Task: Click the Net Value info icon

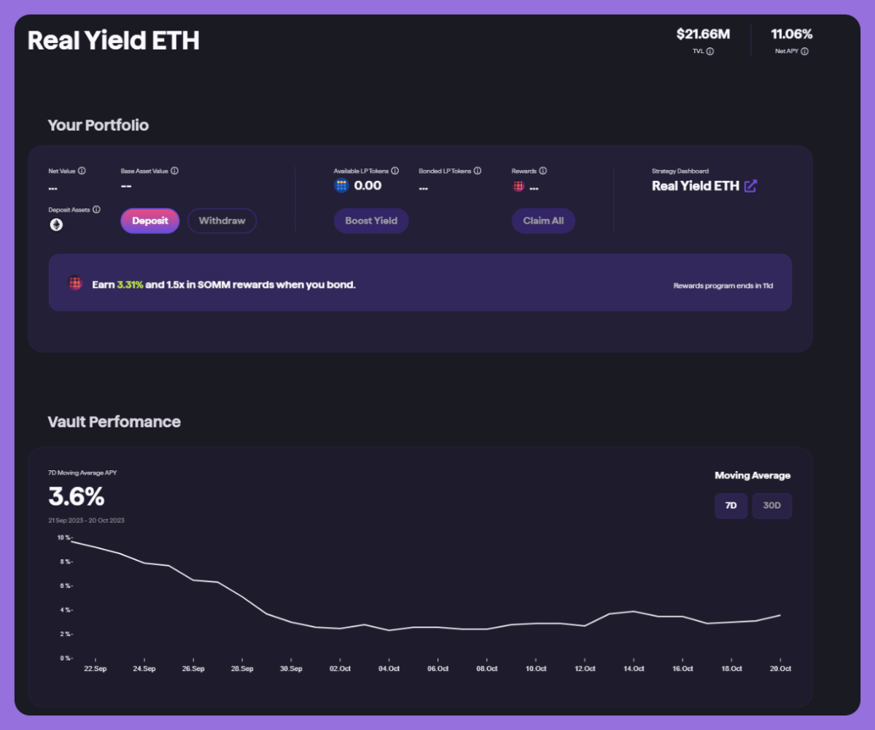Action: (82, 171)
